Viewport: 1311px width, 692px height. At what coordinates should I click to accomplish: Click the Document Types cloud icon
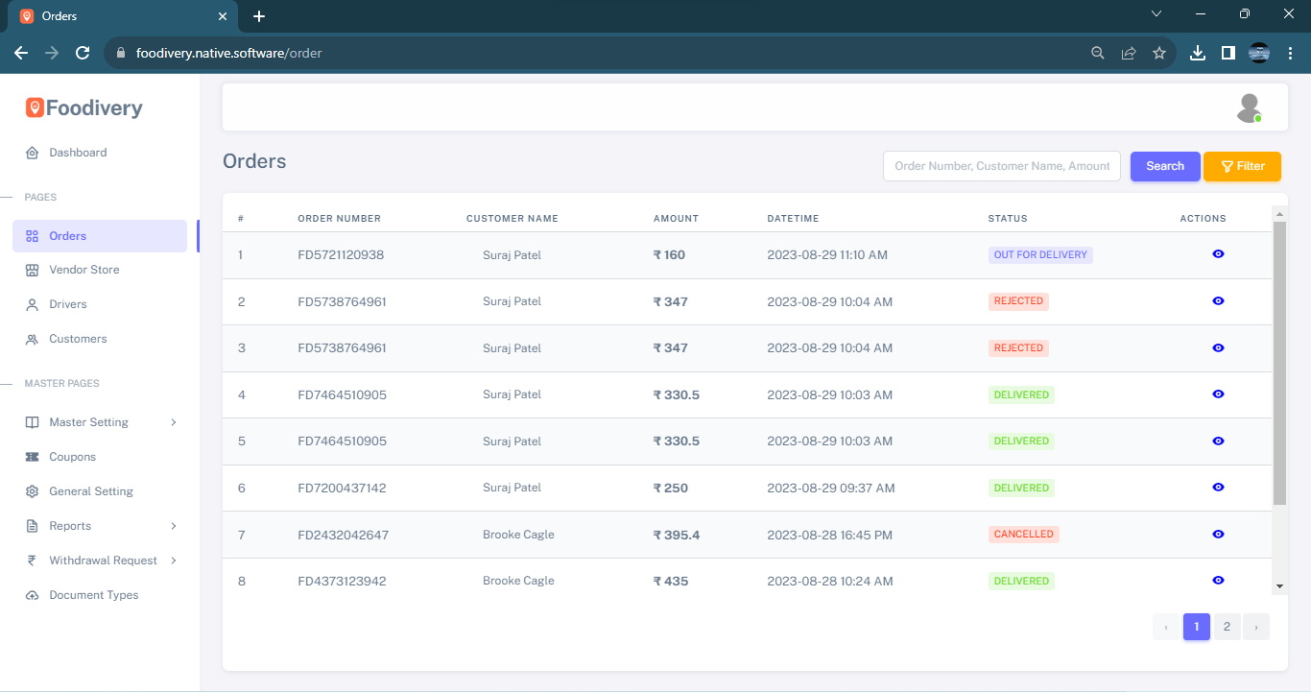(32, 595)
